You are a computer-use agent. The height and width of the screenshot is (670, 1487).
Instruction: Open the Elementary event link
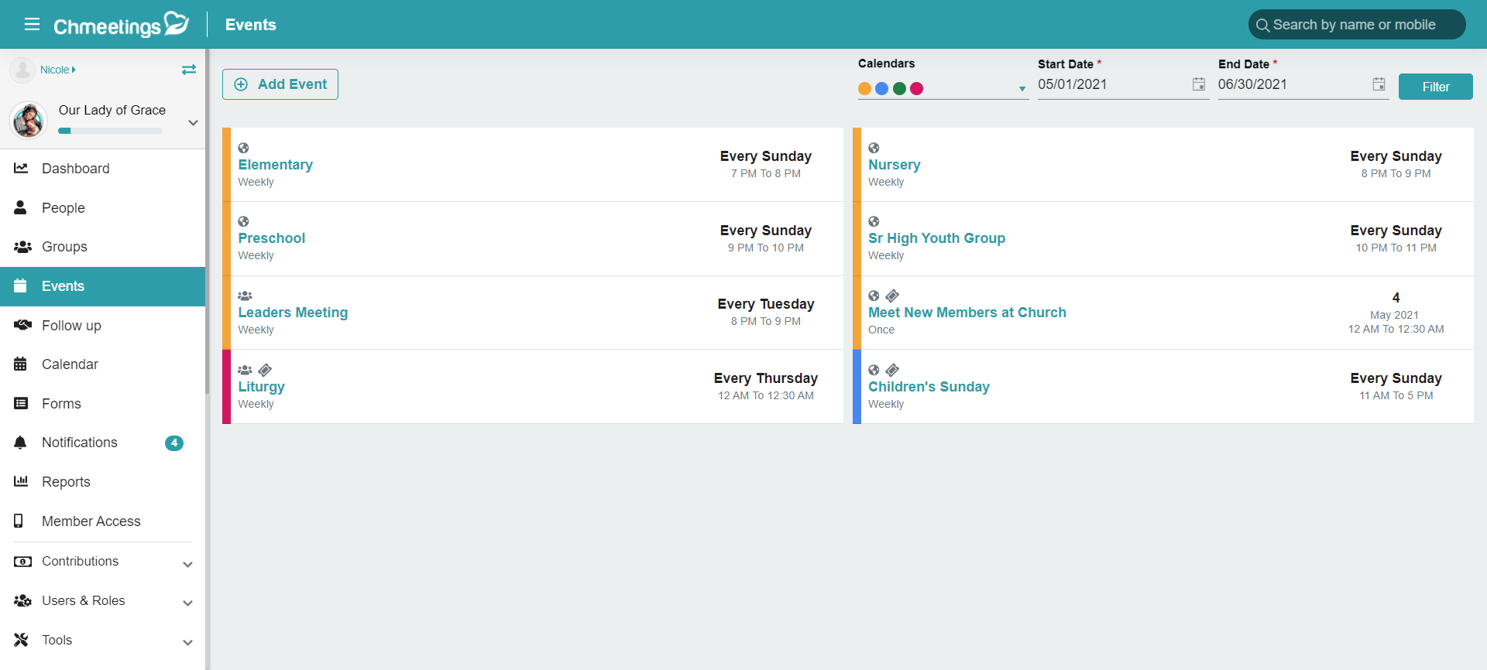click(x=275, y=165)
